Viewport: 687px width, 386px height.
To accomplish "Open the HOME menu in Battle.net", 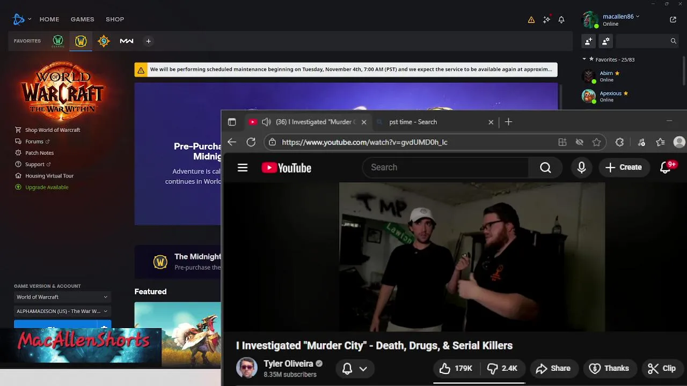I will [49, 19].
